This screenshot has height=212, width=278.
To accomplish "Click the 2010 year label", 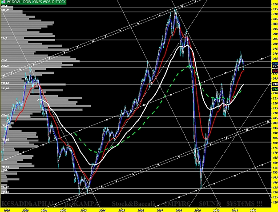I will click(216, 210).
